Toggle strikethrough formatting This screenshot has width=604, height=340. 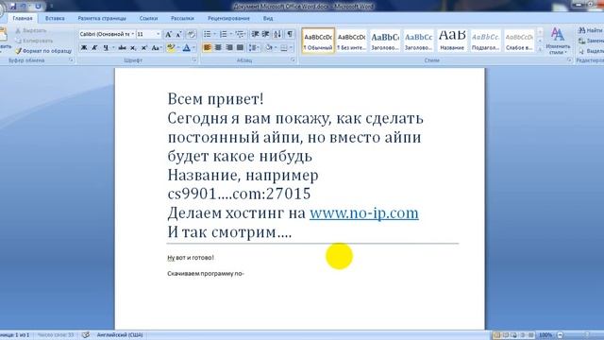coord(122,48)
